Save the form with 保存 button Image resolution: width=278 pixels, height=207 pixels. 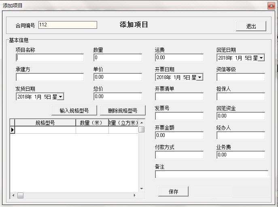coord(173,191)
